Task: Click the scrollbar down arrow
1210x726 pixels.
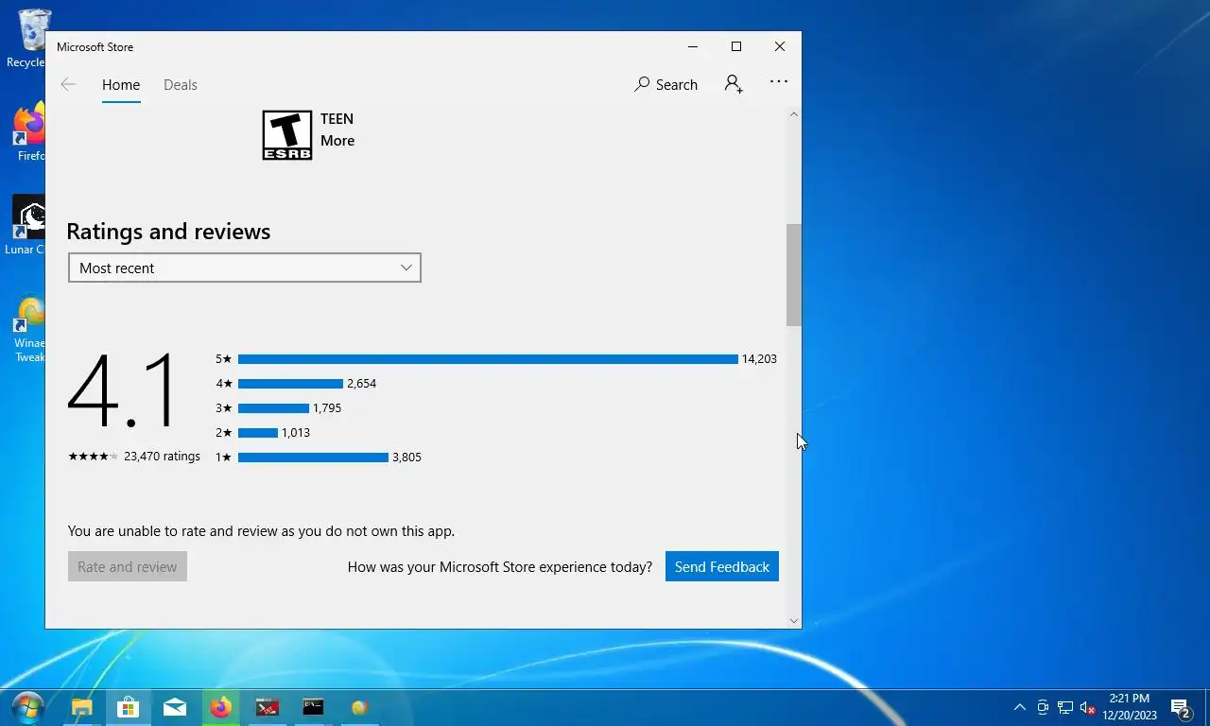Action: [794, 621]
